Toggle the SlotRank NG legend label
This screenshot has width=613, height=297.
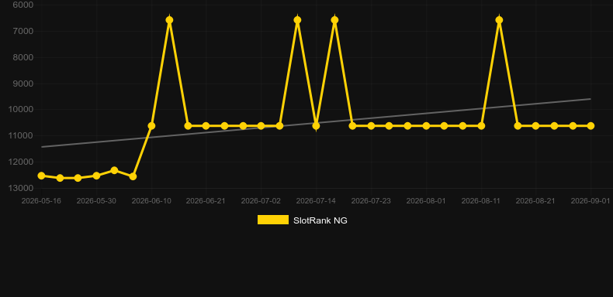320,220
